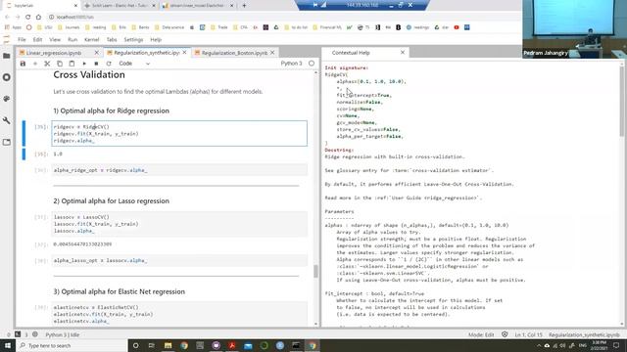Go back with browser back arrow
Image resolution: width=627 pixels, height=352 pixels.
tap(7, 17)
